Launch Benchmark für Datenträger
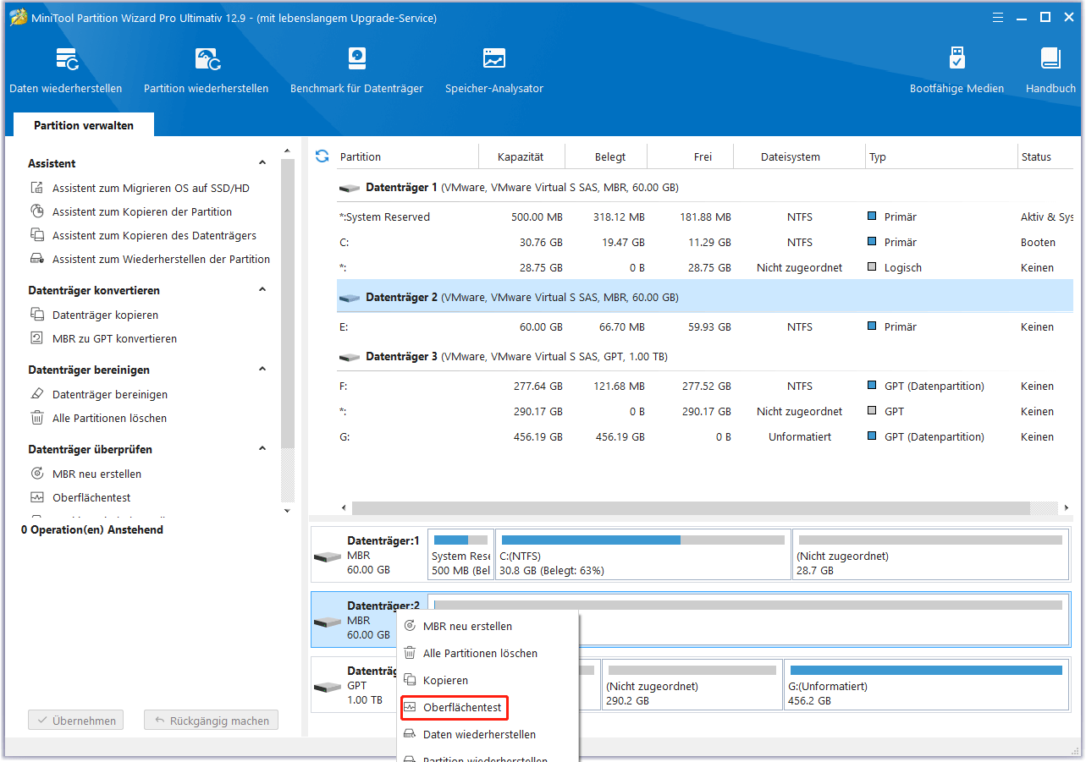Screen dimensions: 1086x762 356,71
